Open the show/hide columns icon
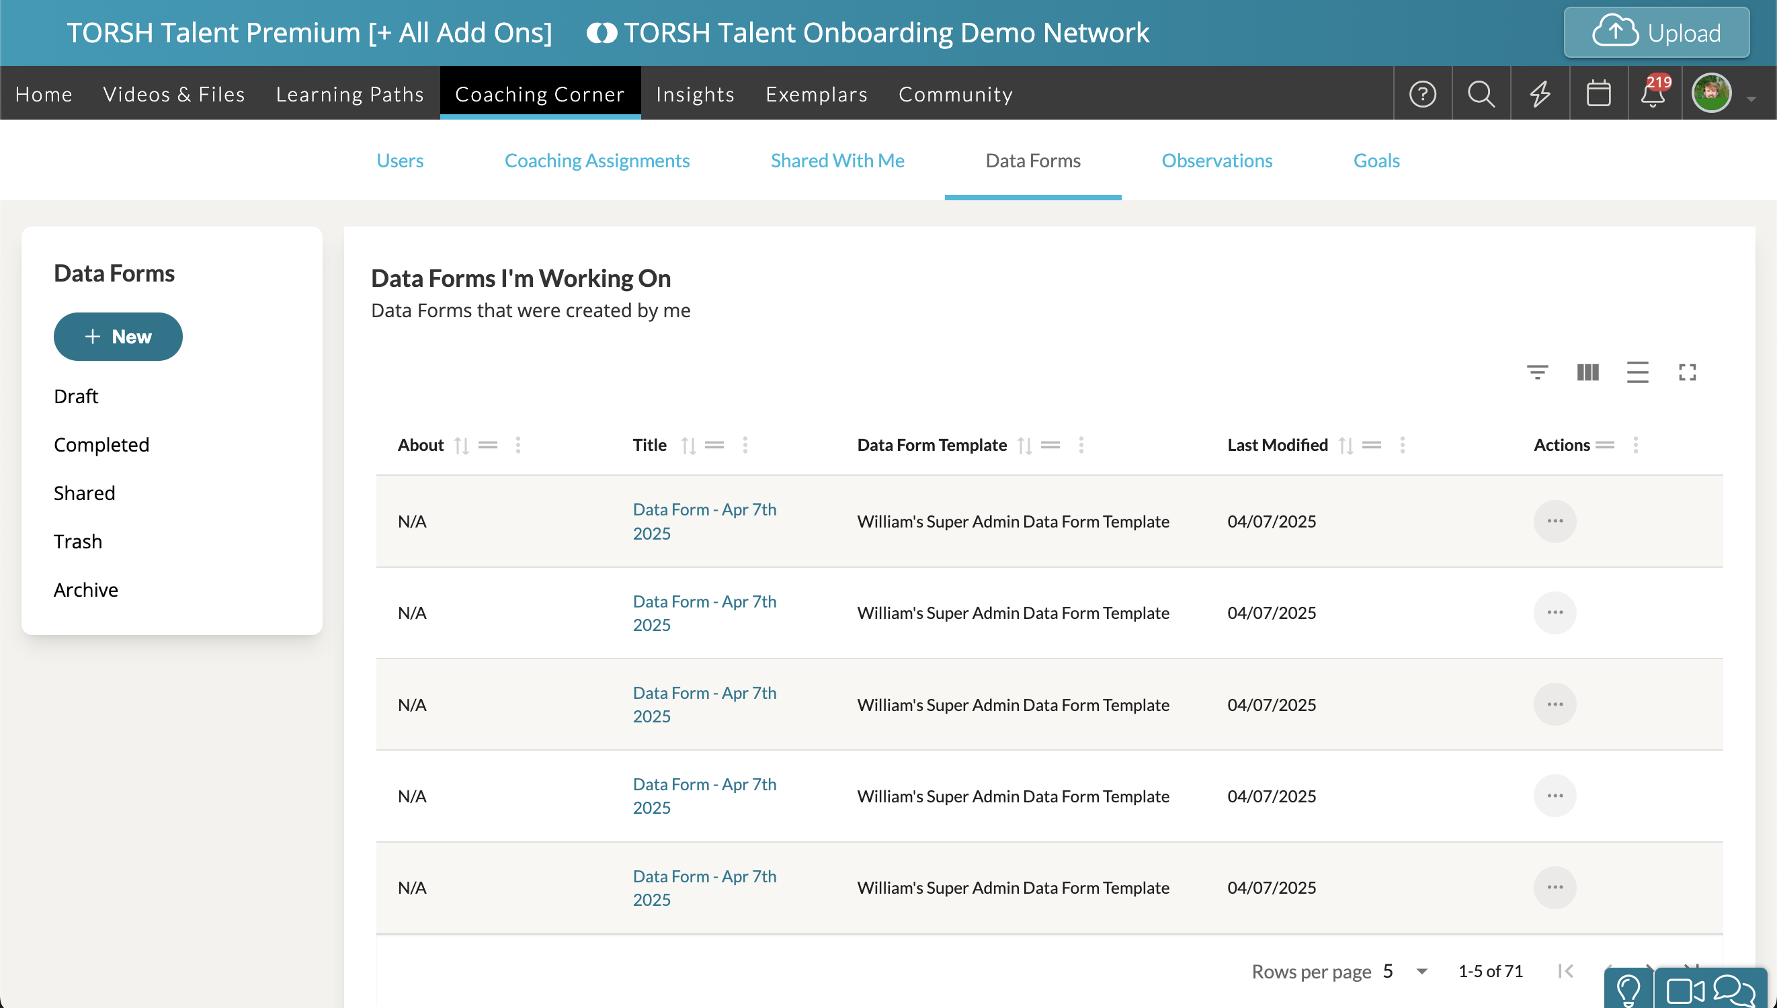Screen dimensions: 1777x1008 click(1587, 372)
